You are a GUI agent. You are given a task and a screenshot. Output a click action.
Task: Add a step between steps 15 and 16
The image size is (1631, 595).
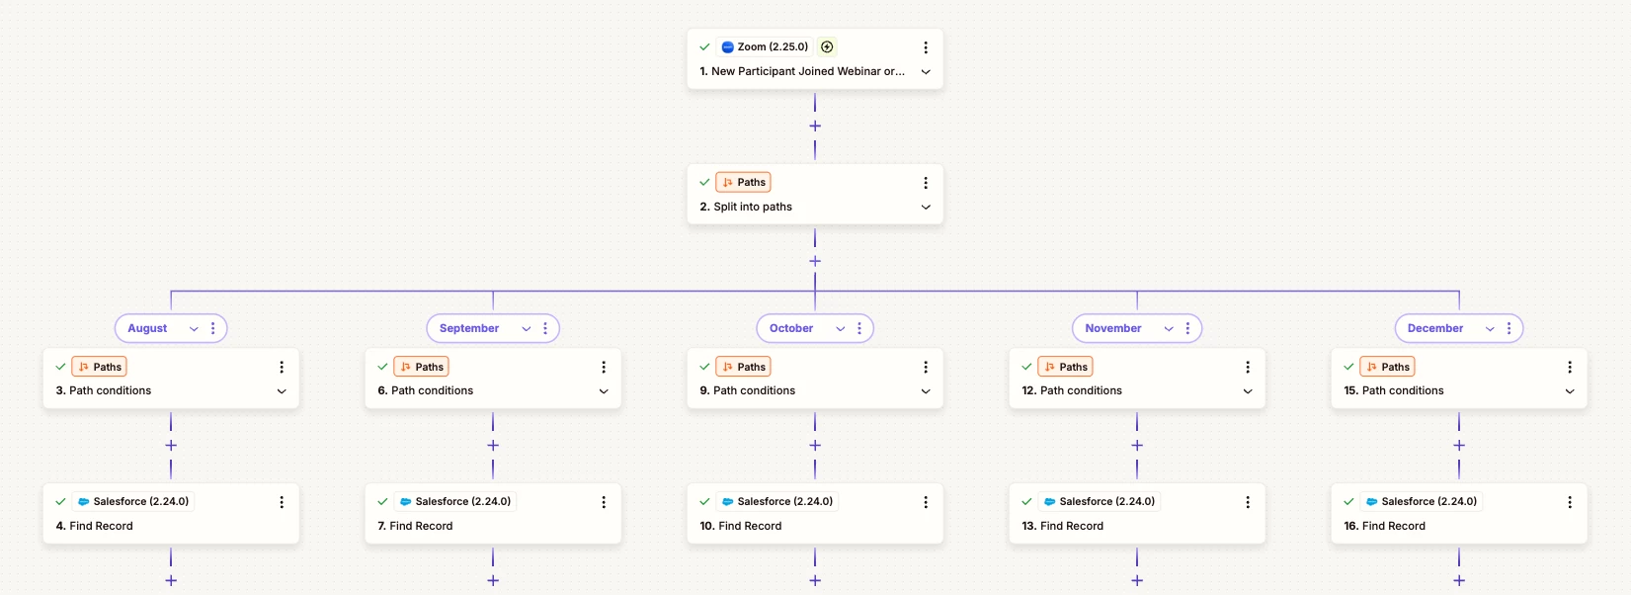[1459, 445]
